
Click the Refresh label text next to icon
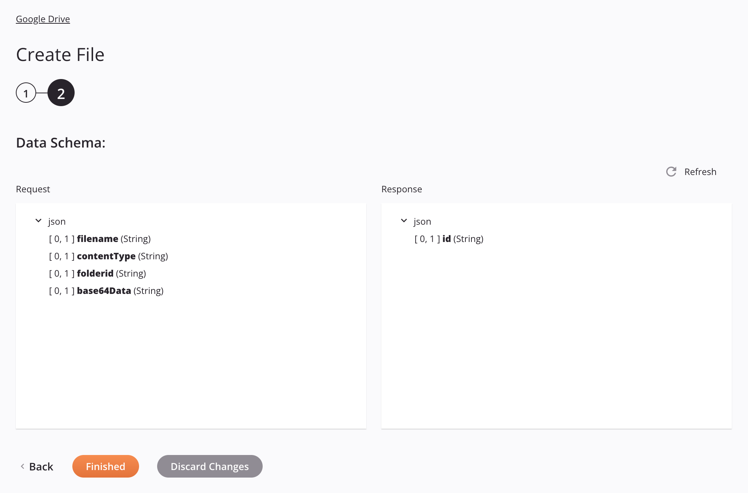pos(701,171)
